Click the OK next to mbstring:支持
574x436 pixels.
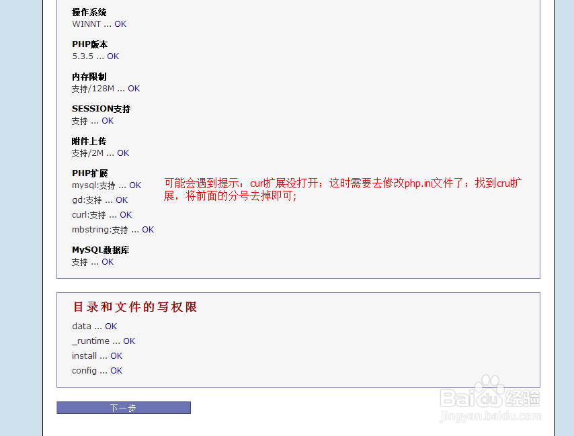147,229
